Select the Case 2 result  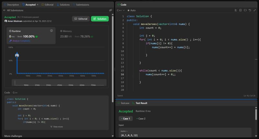(x=141, y=119)
